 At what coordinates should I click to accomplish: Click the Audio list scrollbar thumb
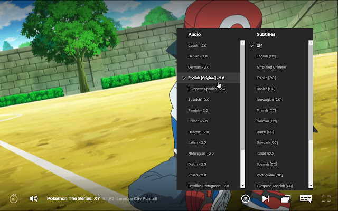coord(243,98)
